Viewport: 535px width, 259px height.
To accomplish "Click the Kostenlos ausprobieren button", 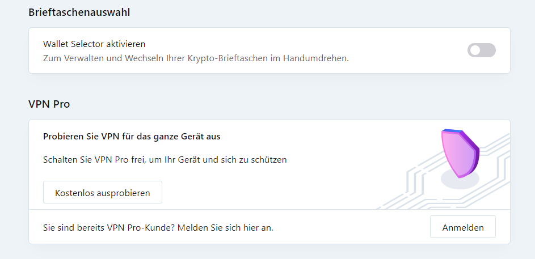I will point(102,193).
